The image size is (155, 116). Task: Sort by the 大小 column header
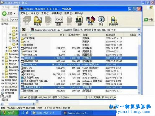point(58,35)
